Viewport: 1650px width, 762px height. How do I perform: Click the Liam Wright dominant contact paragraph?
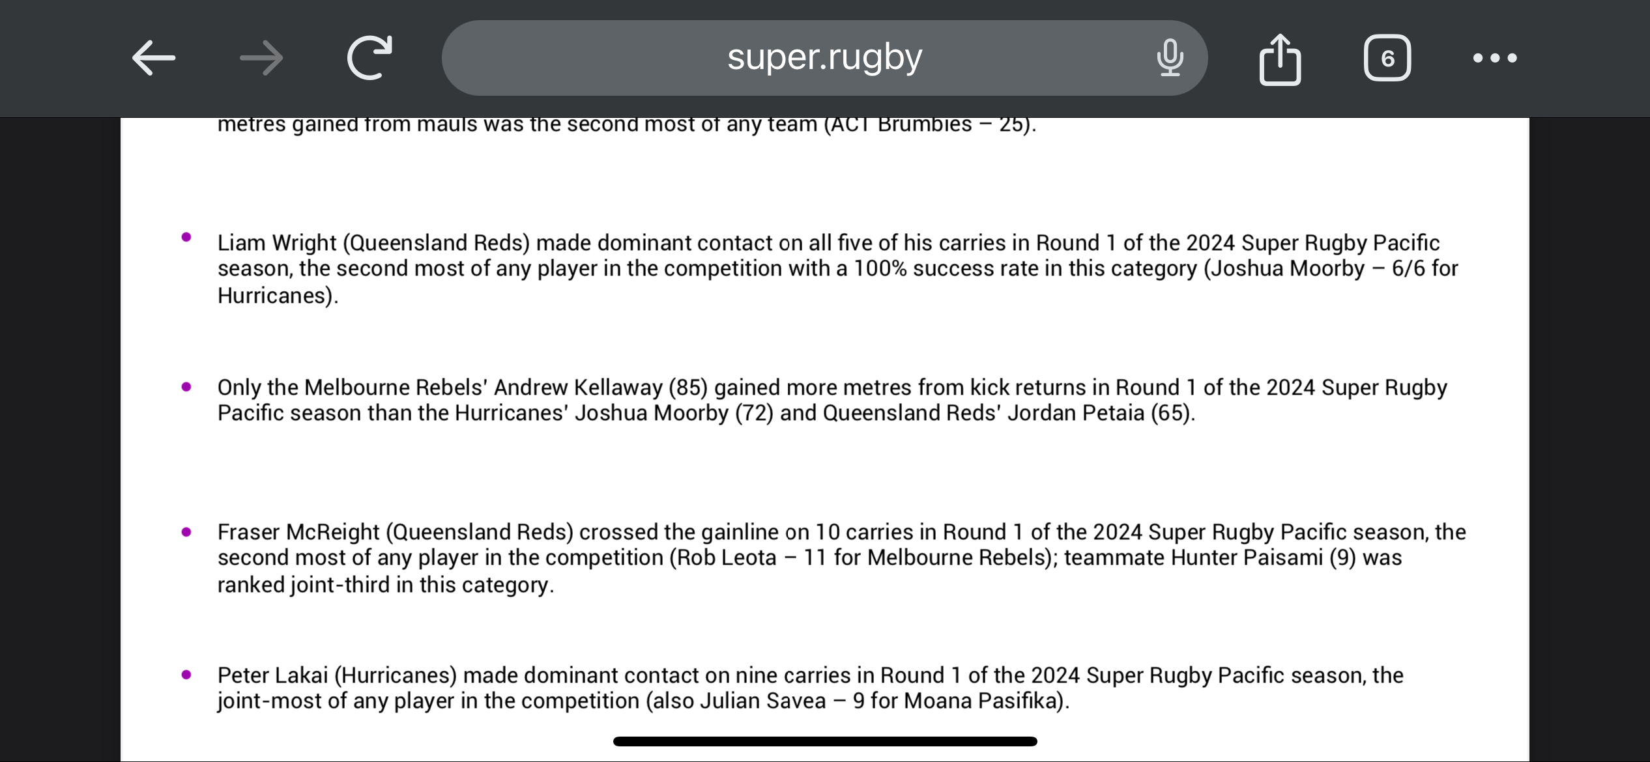837,268
